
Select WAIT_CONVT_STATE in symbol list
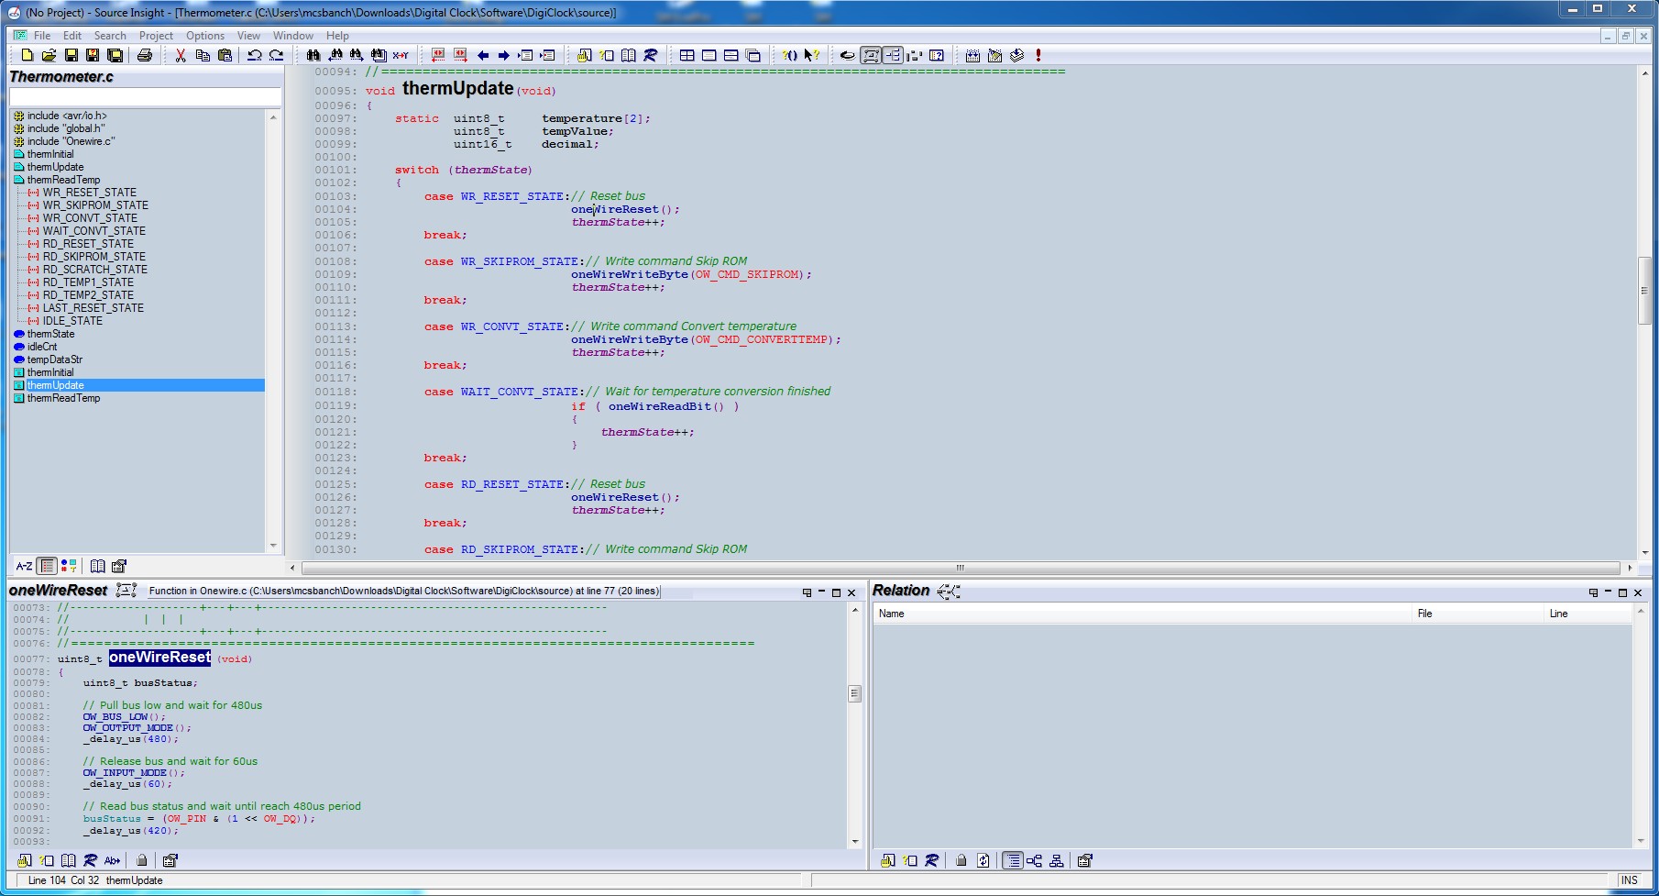click(94, 231)
